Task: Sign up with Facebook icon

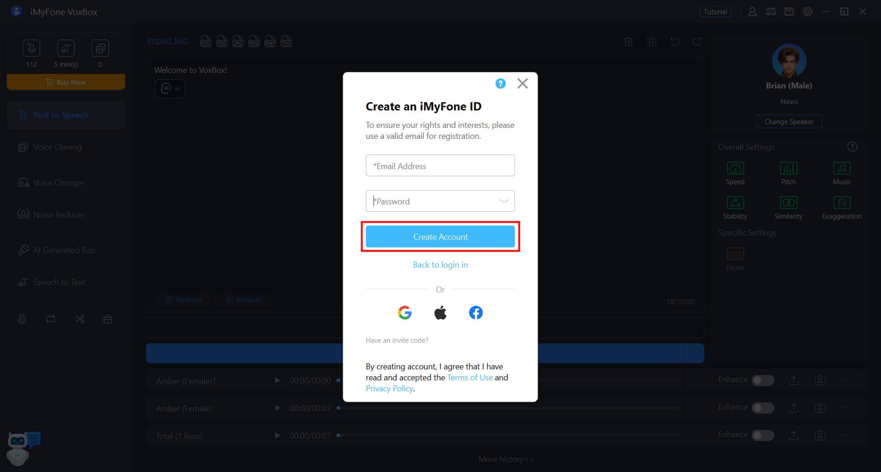Action: coord(476,313)
